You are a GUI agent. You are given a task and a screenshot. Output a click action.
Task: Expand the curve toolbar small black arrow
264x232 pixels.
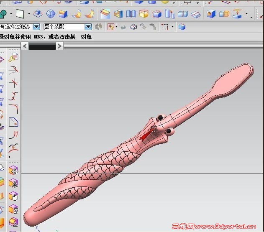(10, 157)
